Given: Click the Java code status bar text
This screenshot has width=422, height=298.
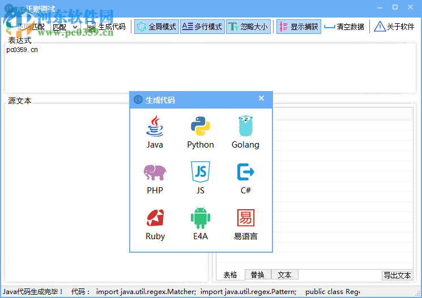Looking at the screenshot, I should click(181, 292).
